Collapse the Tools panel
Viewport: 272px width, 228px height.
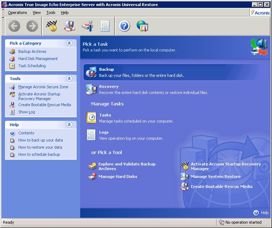(69, 78)
